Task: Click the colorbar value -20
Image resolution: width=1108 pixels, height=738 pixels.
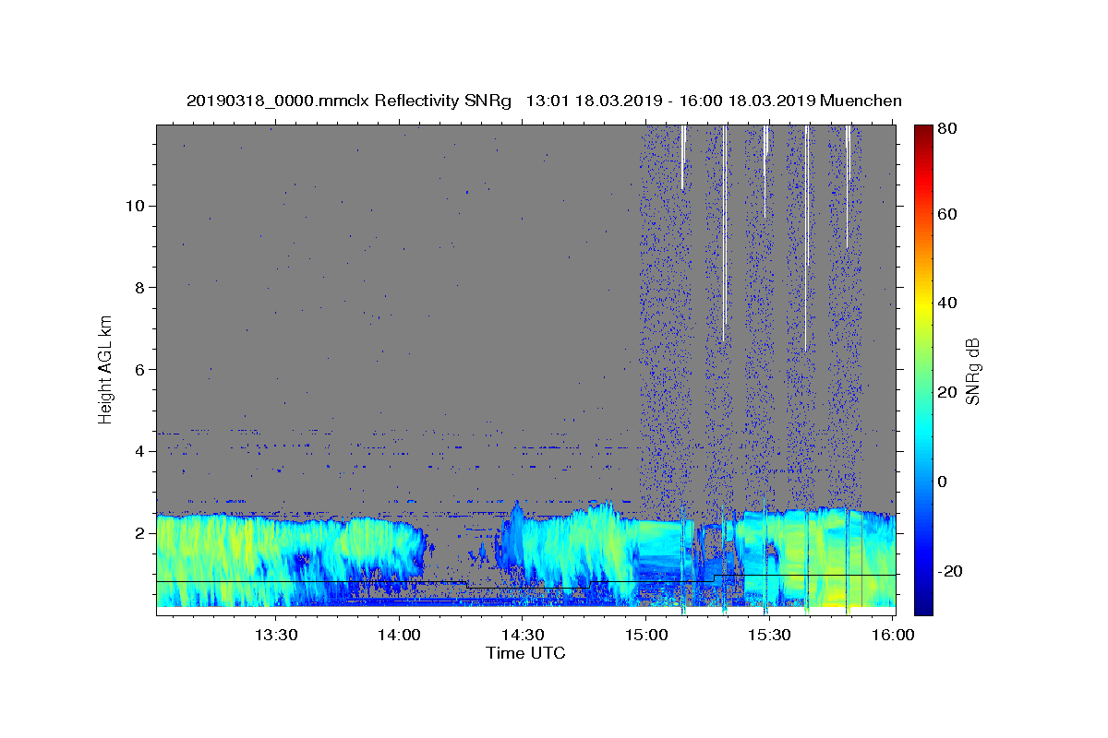Action: pos(949,572)
